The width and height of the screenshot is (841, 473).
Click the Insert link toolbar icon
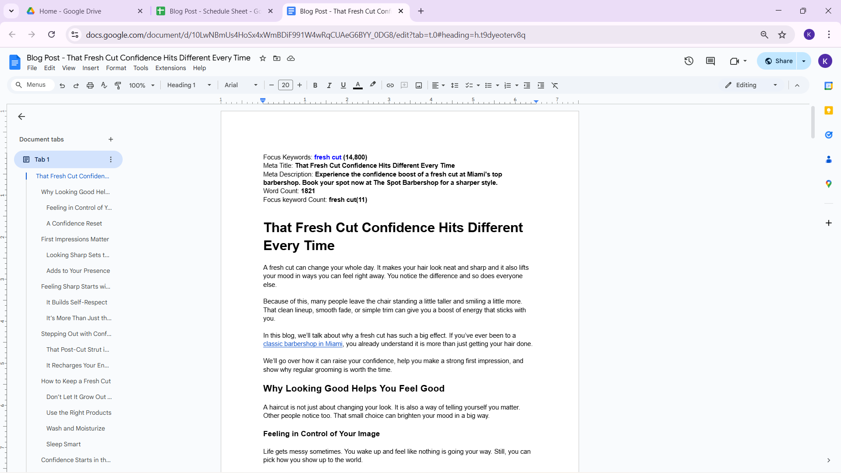(x=390, y=85)
